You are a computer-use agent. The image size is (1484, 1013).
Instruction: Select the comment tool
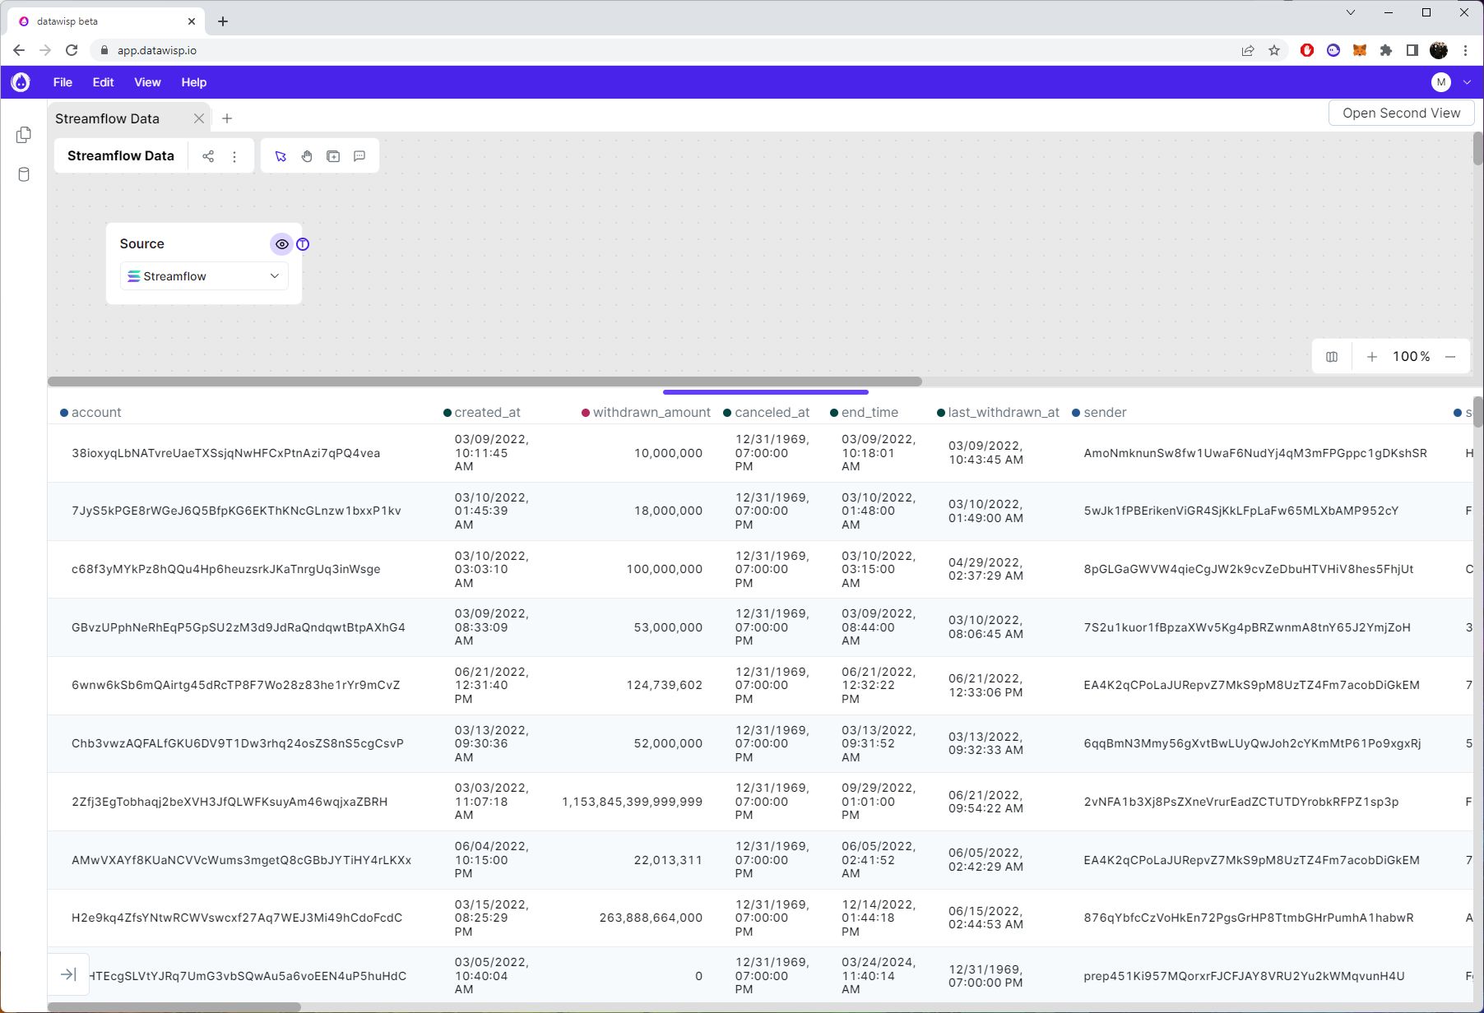point(359,156)
